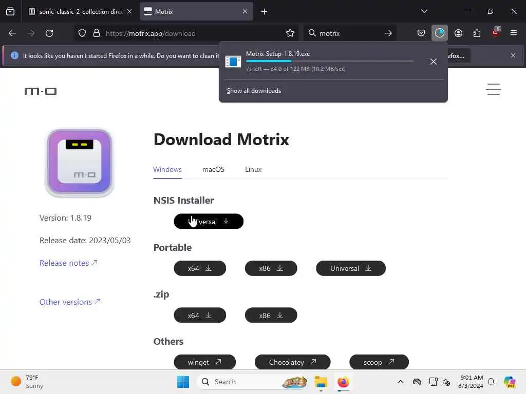Open Windows Start menu
The image size is (526, 394).
click(183, 382)
